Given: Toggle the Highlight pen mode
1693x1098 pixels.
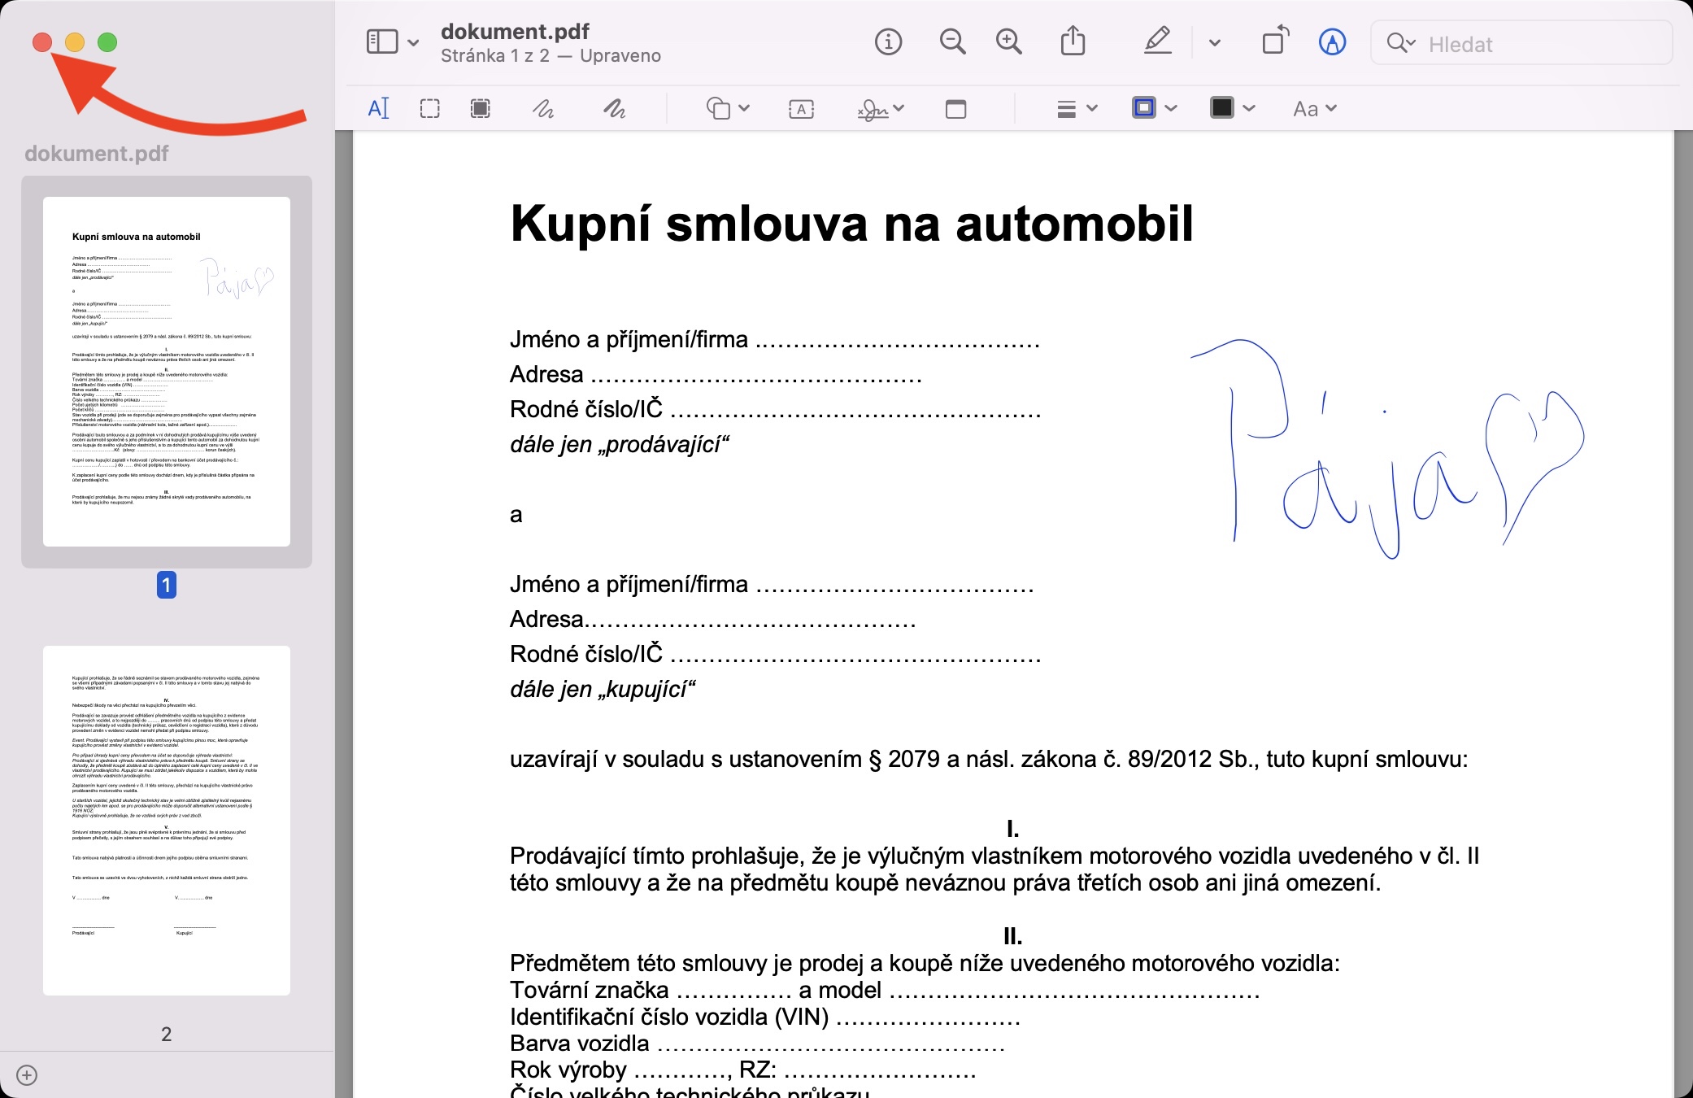Looking at the screenshot, I should [1157, 41].
